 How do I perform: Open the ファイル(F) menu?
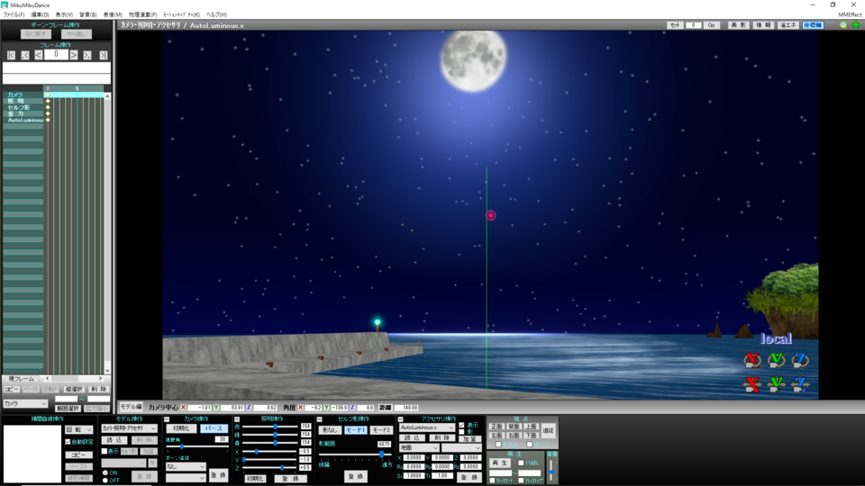14,15
